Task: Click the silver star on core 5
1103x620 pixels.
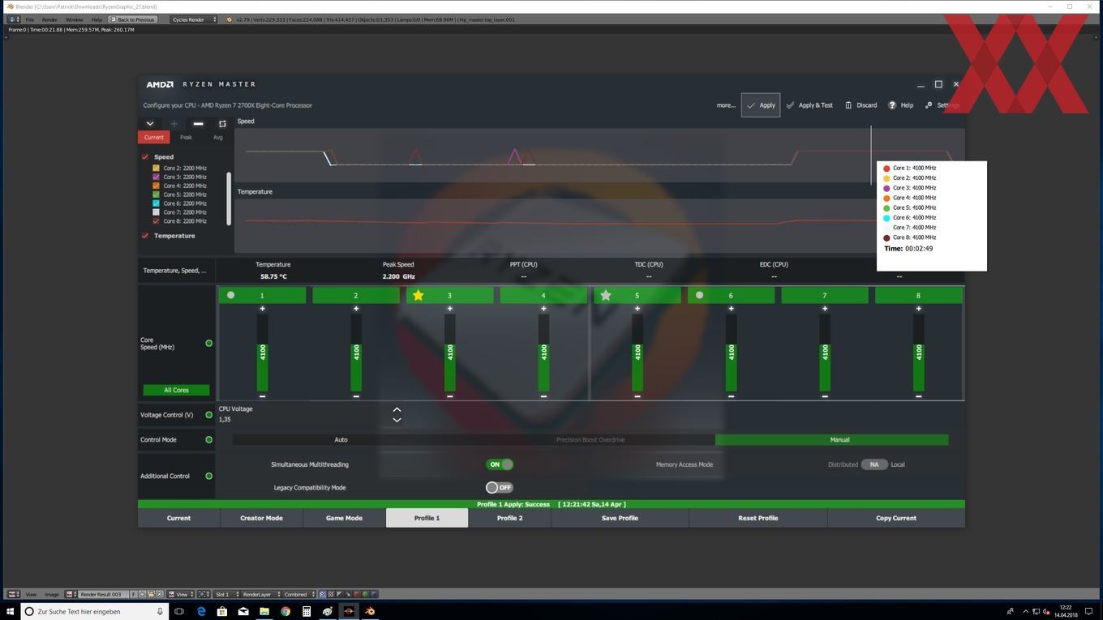Action: [x=606, y=295]
